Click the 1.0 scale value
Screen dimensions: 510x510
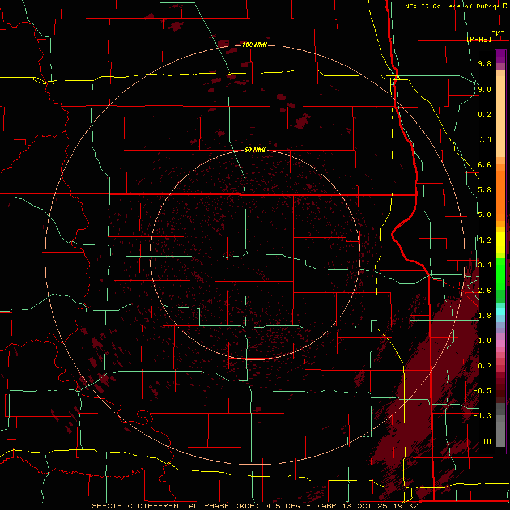(484, 341)
